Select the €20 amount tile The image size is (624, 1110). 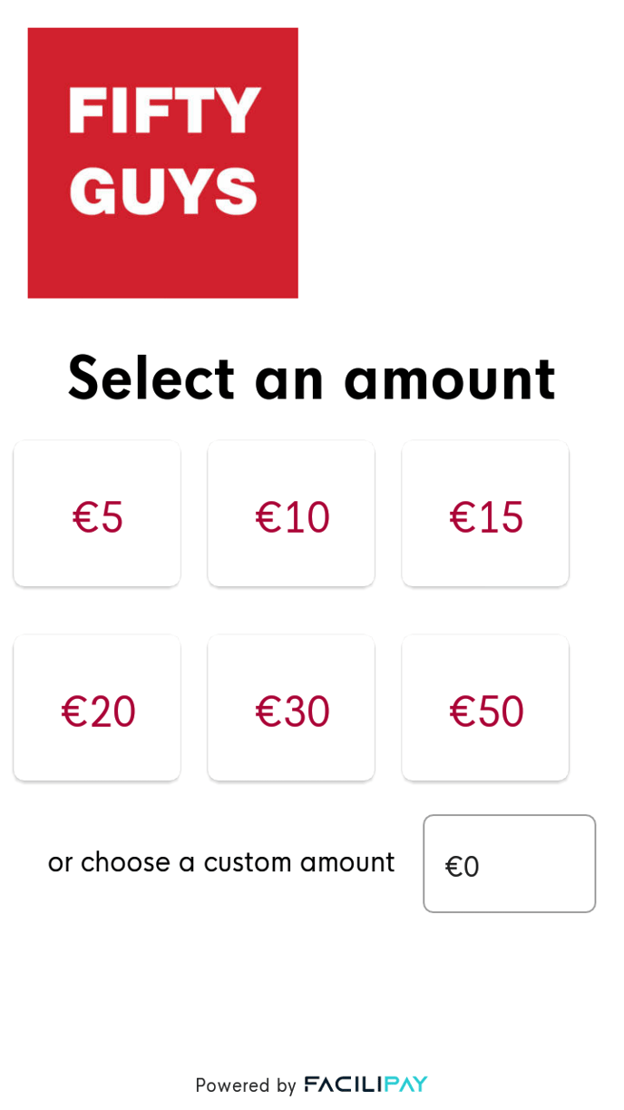(97, 709)
